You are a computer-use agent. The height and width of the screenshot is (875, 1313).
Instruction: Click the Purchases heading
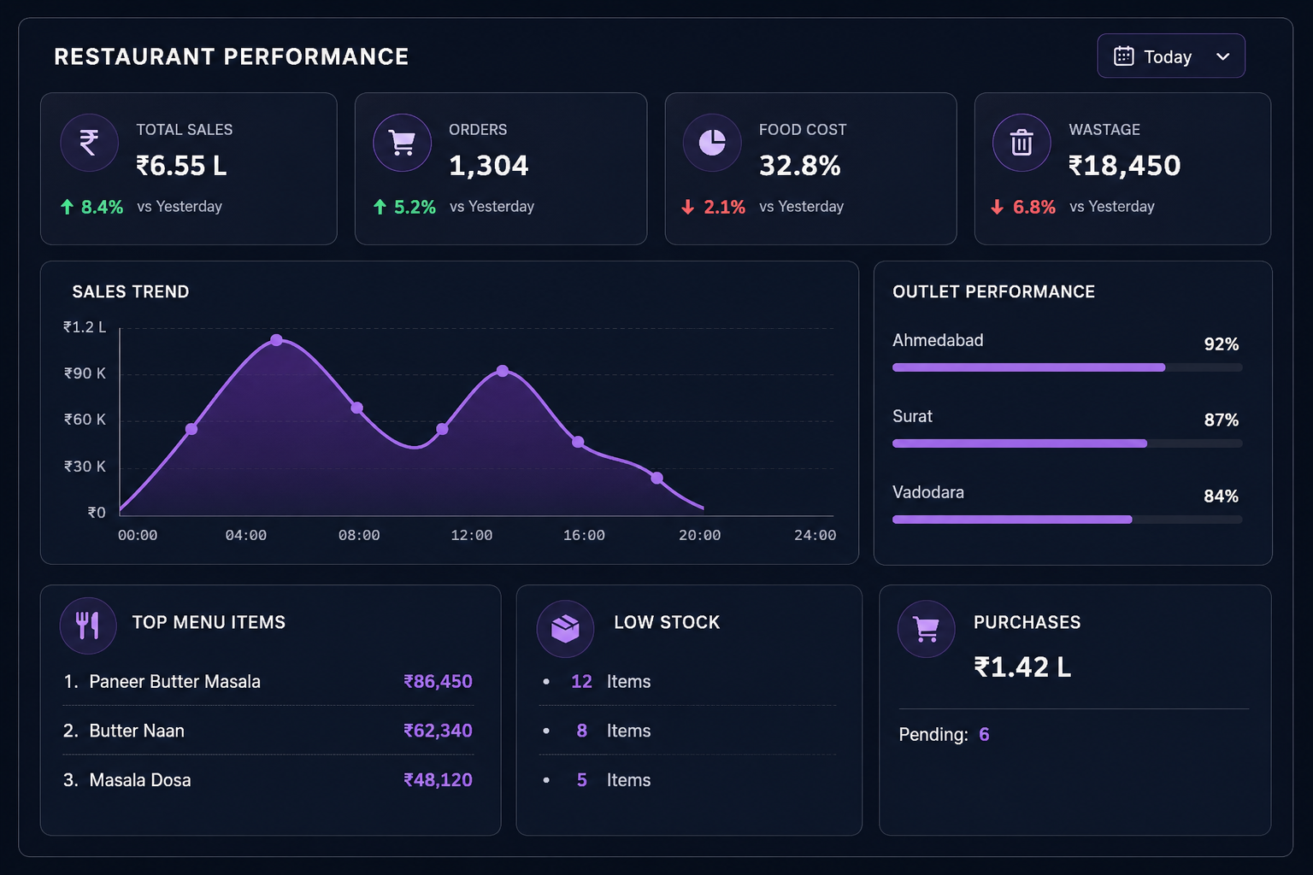pos(1027,623)
